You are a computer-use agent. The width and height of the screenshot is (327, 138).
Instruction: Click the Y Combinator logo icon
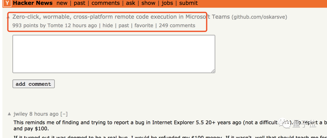[8, 3]
